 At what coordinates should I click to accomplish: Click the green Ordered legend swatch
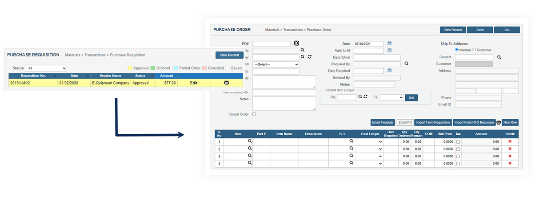(x=152, y=68)
